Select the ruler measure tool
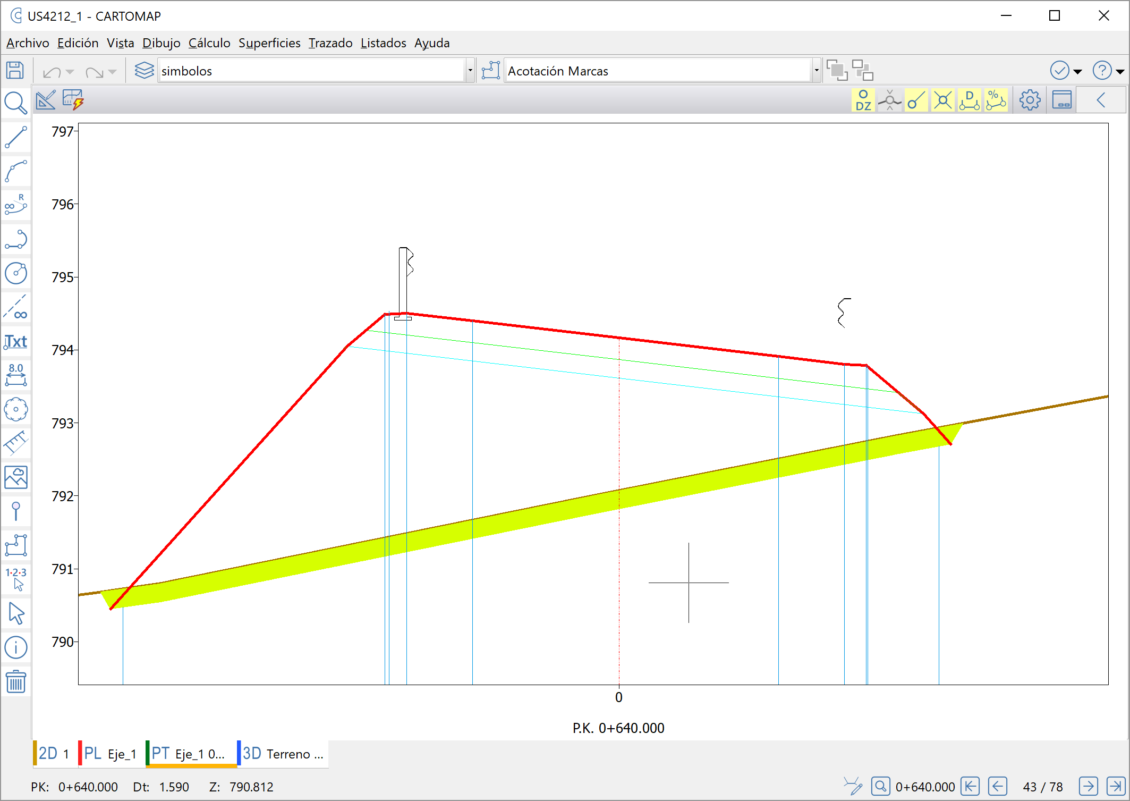The image size is (1130, 801). click(16, 442)
